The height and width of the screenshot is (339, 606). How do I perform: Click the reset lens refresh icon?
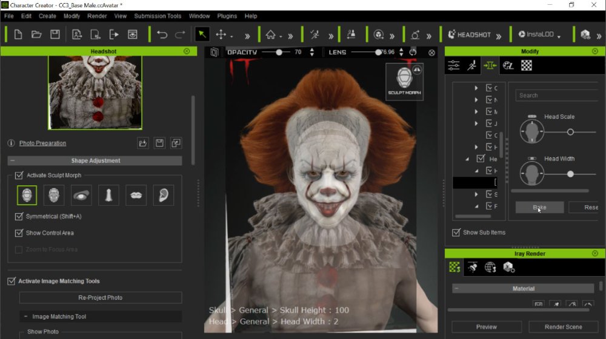(x=413, y=52)
